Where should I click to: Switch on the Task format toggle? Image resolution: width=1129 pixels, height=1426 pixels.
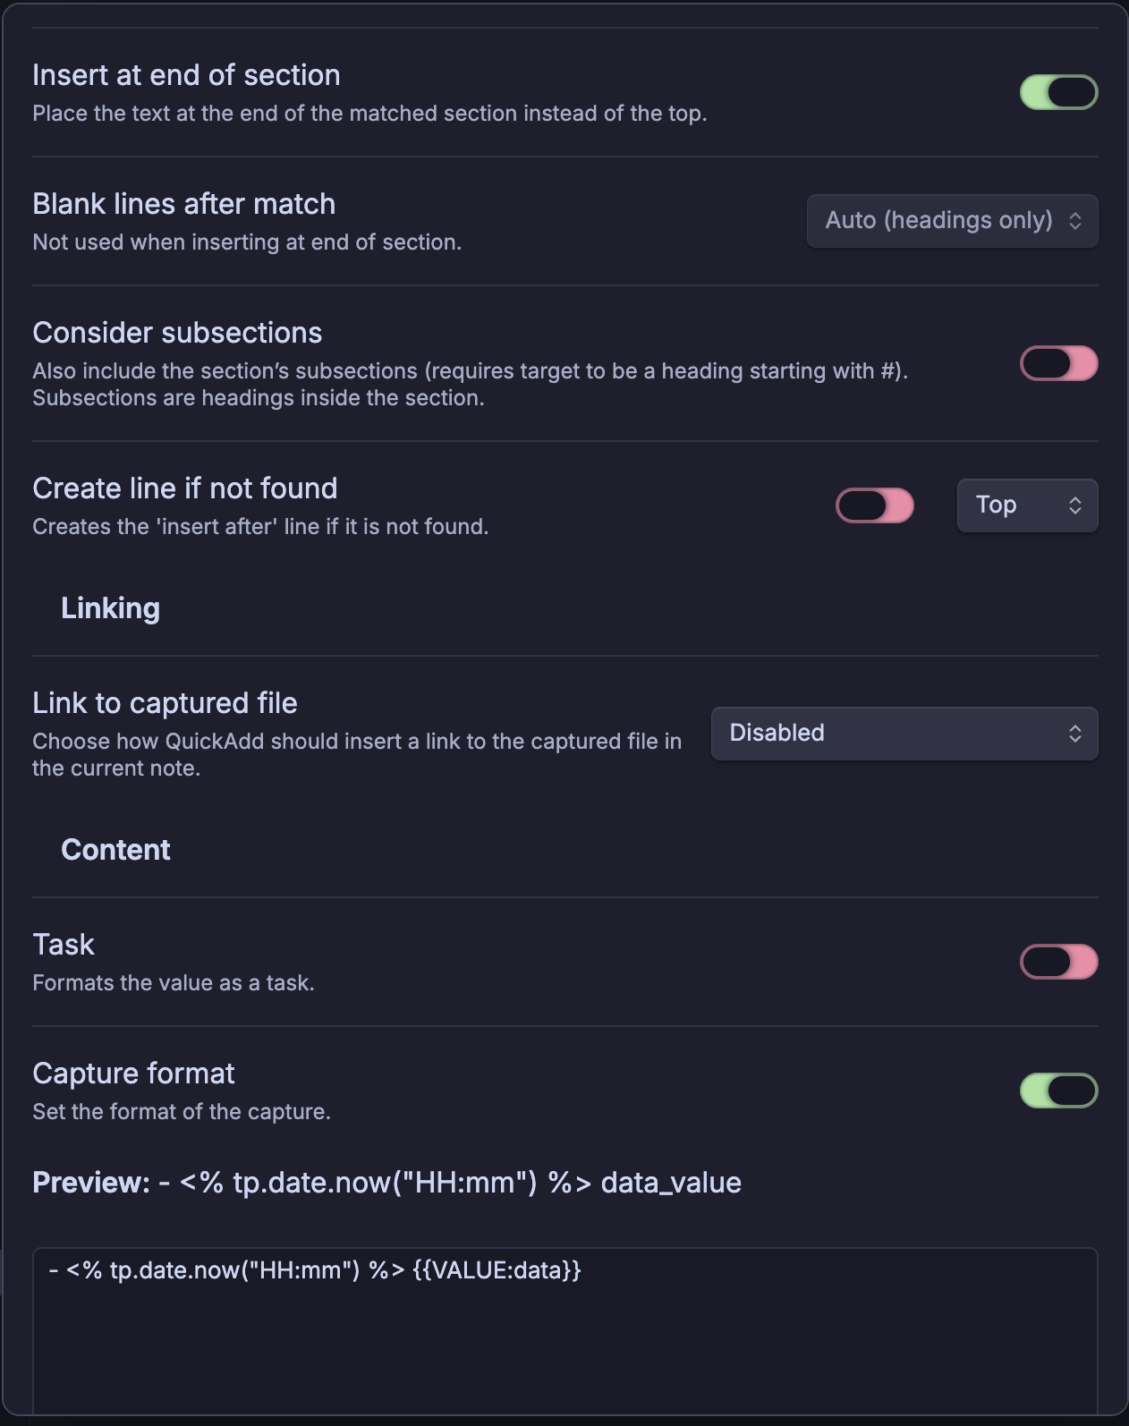coord(1058,962)
